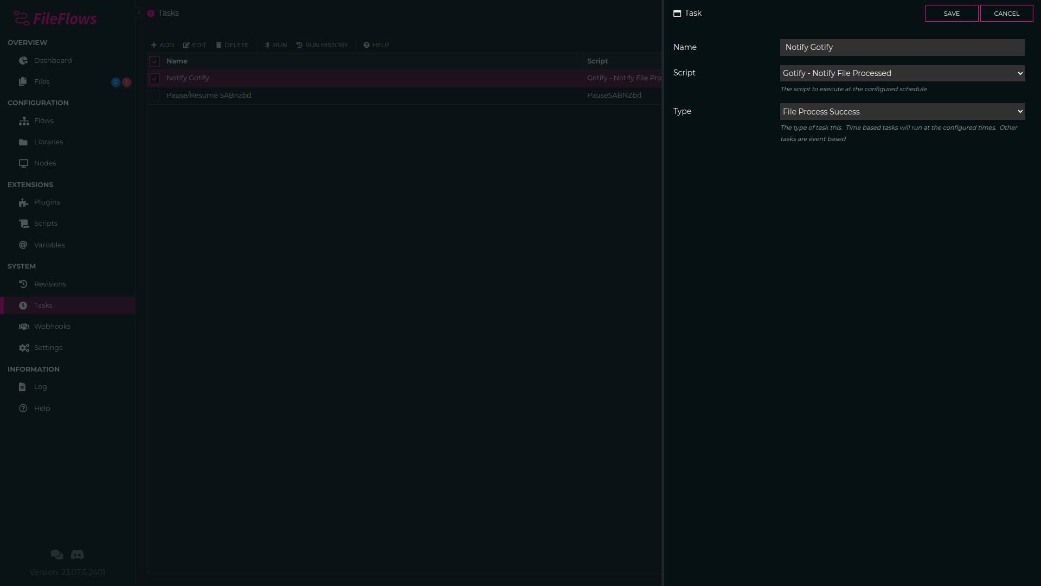
Task: Click the red failed files badge
Action: click(x=126, y=82)
